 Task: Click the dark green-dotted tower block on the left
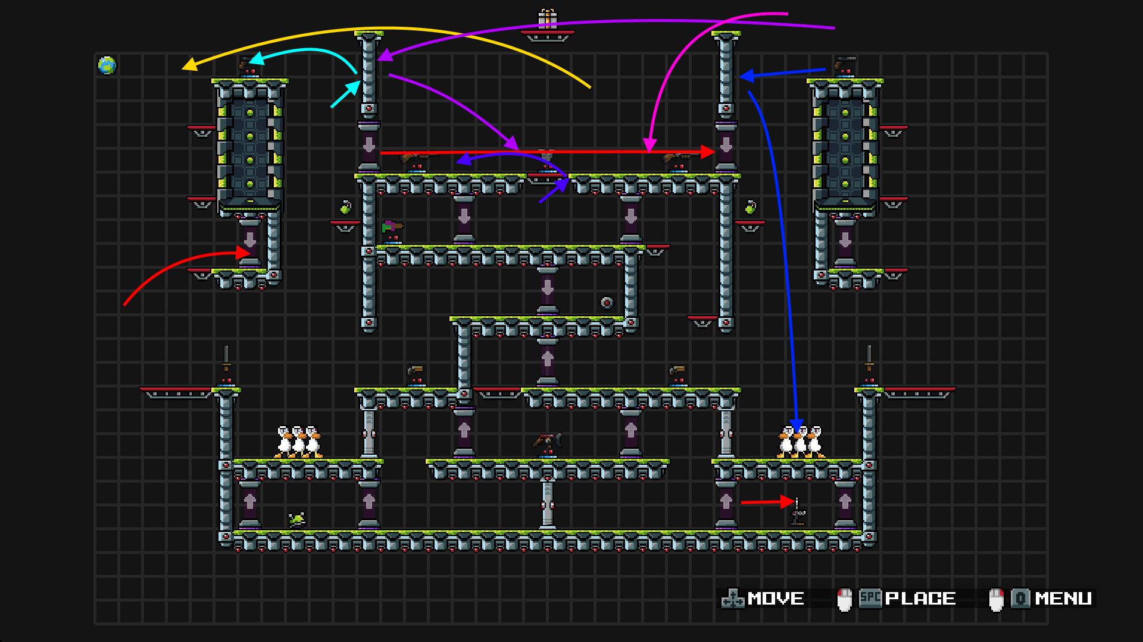250,149
